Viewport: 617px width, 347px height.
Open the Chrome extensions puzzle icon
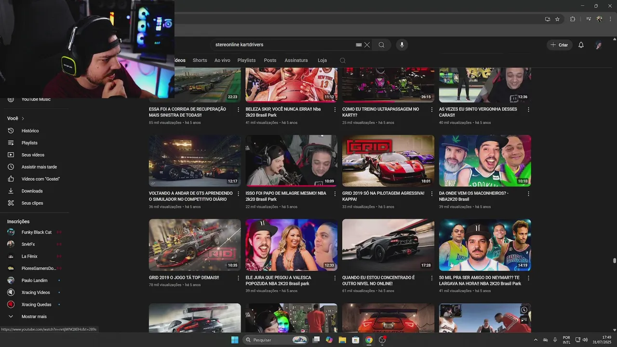(573, 19)
